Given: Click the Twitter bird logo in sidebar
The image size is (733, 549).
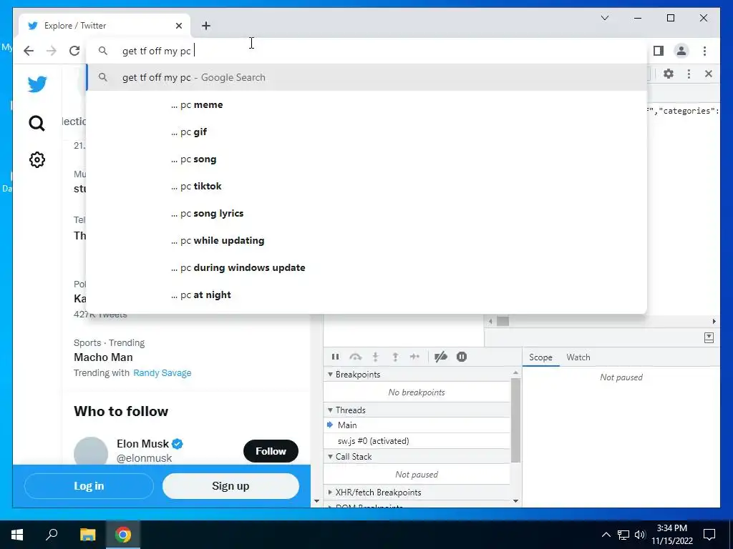Looking at the screenshot, I should pyautogui.click(x=37, y=84).
